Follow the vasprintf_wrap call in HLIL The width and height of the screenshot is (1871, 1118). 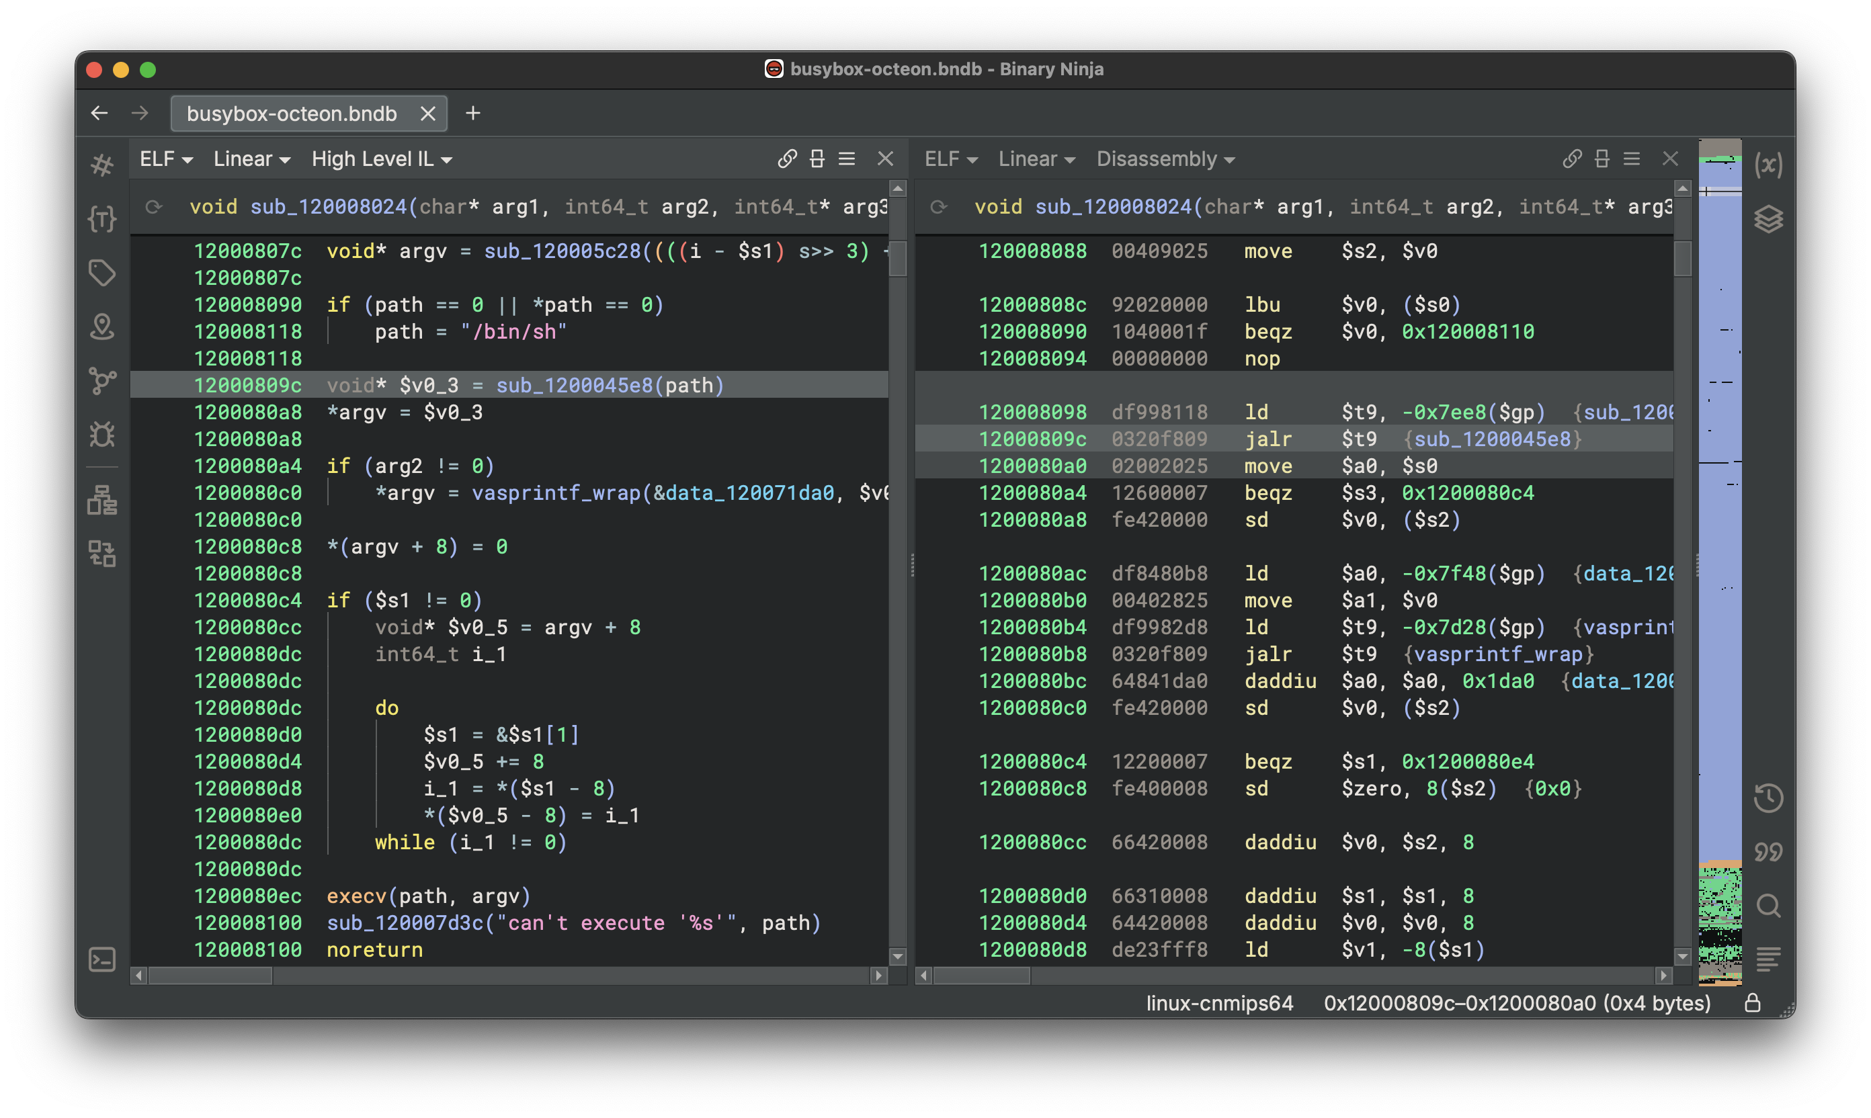point(555,492)
